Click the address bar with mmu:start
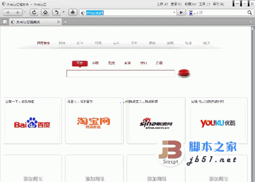The image size is (255, 182). 127,13
